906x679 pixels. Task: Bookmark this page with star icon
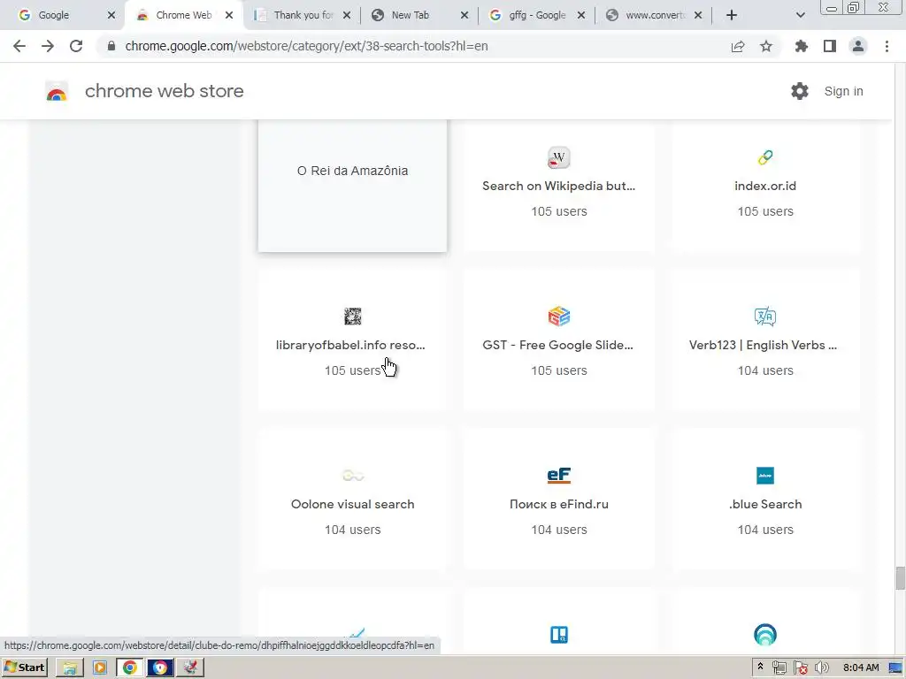pos(766,46)
